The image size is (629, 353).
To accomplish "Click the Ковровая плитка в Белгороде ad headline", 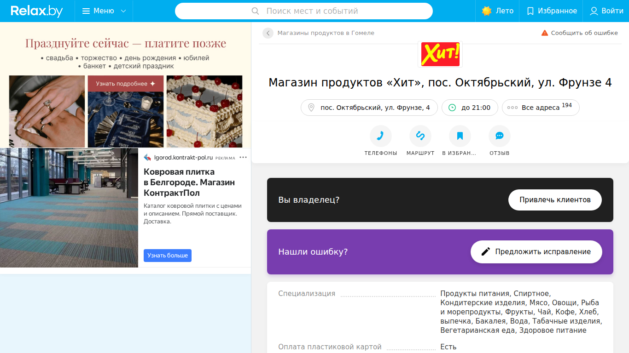I will click(x=189, y=182).
